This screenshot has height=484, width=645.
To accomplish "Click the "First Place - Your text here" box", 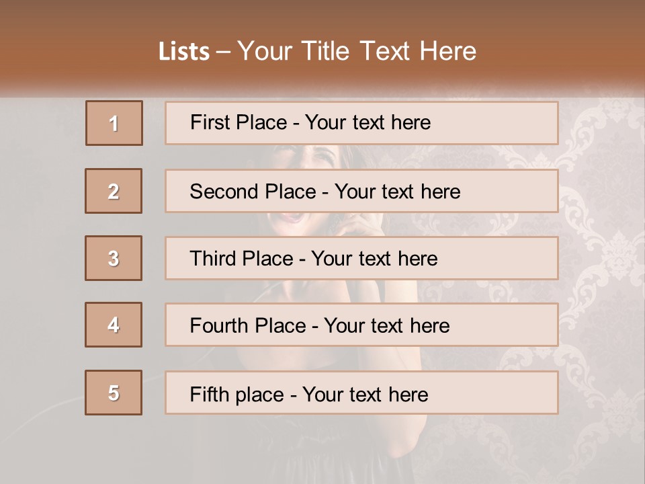I will pyautogui.click(x=361, y=123).
